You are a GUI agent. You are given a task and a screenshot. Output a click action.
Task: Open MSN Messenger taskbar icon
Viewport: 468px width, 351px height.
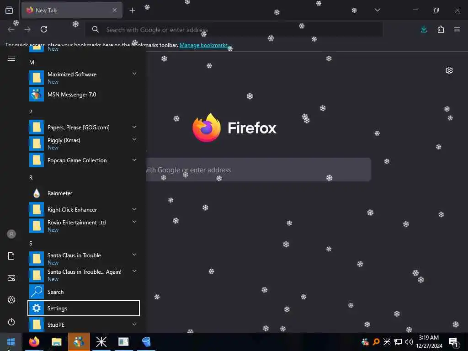coord(79,342)
